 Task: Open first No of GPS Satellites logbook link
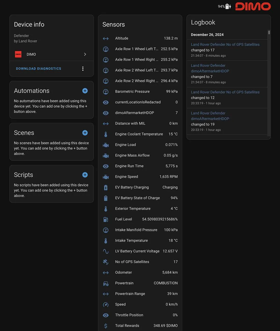[x=225, y=45]
